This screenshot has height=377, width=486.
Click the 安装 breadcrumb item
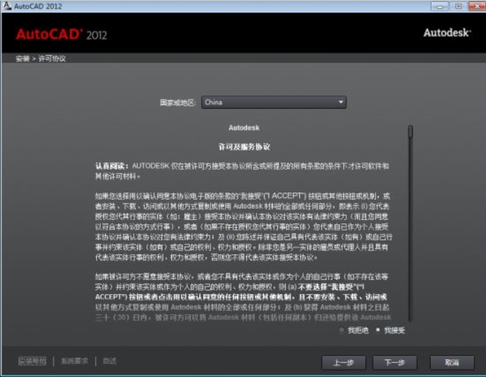pyautogui.click(x=22, y=59)
